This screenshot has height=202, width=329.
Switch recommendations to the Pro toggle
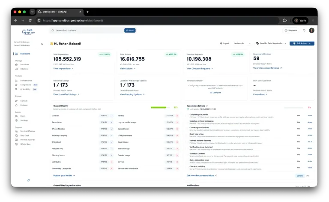pyautogui.click(x=308, y=176)
